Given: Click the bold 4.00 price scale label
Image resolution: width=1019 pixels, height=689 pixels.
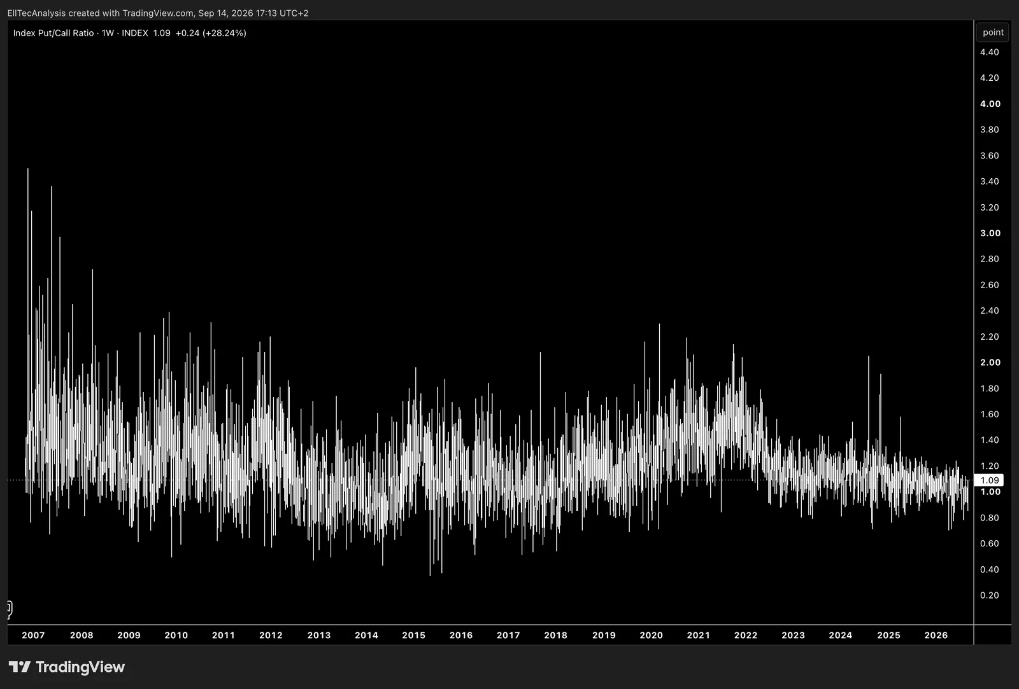Looking at the screenshot, I should [990, 104].
